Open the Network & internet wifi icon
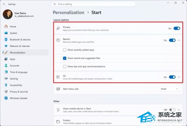Image resolution: width=187 pixels, height=126 pixels. [6, 46]
